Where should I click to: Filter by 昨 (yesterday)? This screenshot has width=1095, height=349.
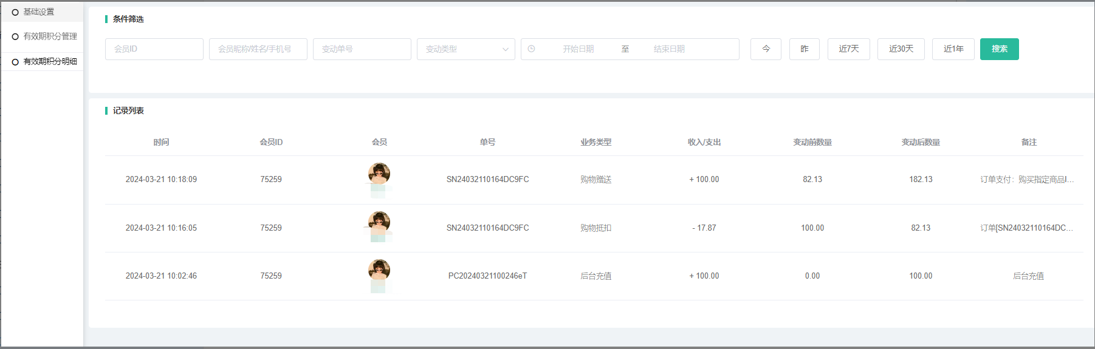pos(805,49)
